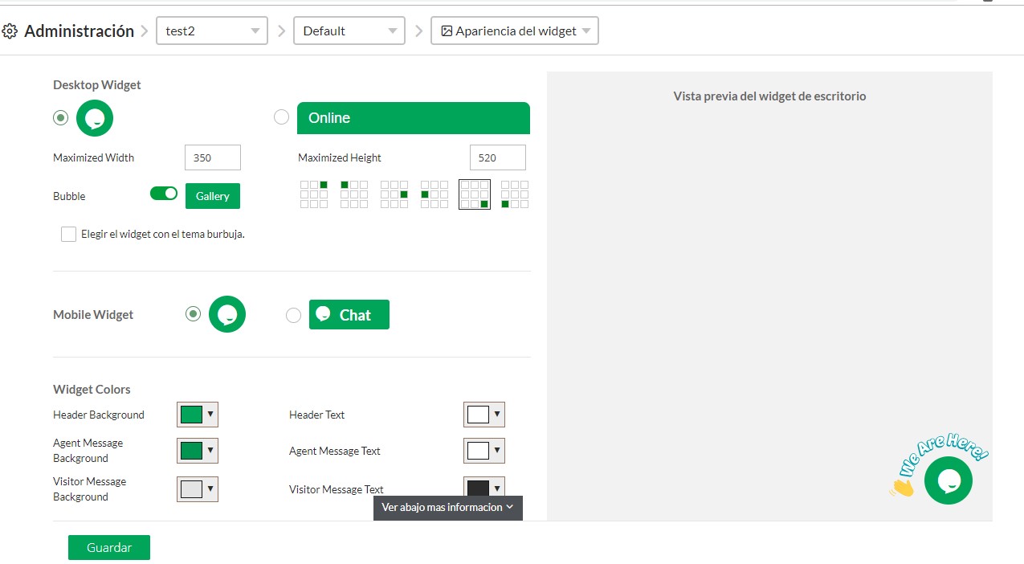The height and width of the screenshot is (564, 1024).
Task: Click 'Ver abajo mas informacion' banner
Action: [x=447, y=508]
